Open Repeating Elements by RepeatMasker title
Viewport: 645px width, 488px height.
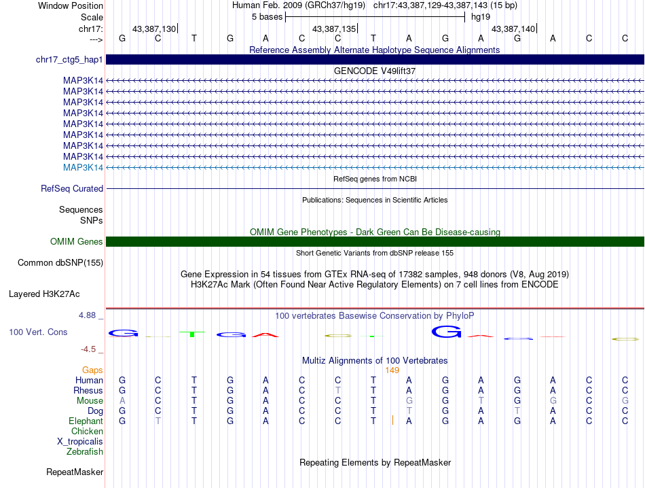coord(375,462)
